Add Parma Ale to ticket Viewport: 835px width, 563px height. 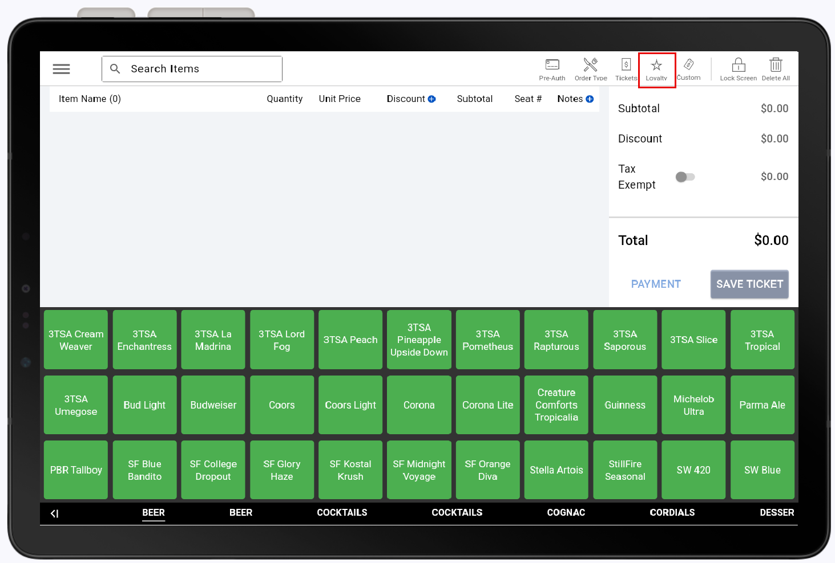pyautogui.click(x=763, y=405)
